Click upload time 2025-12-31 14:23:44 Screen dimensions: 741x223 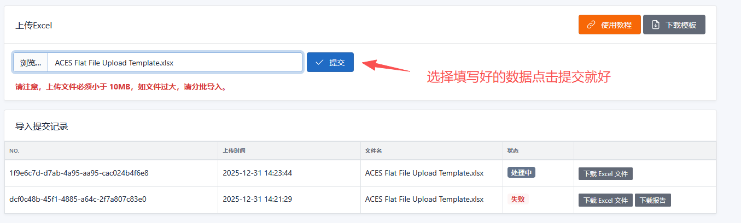[x=257, y=173]
